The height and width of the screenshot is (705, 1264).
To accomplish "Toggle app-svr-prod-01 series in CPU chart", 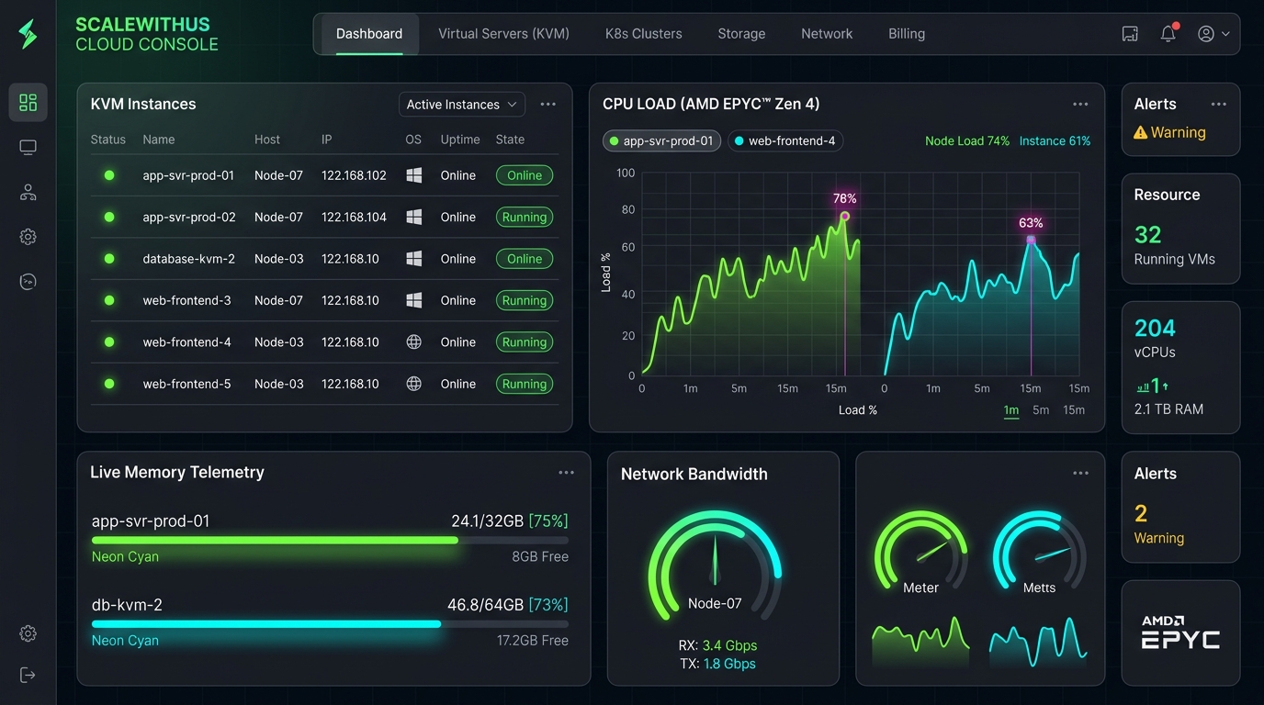I will pyautogui.click(x=662, y=141).
